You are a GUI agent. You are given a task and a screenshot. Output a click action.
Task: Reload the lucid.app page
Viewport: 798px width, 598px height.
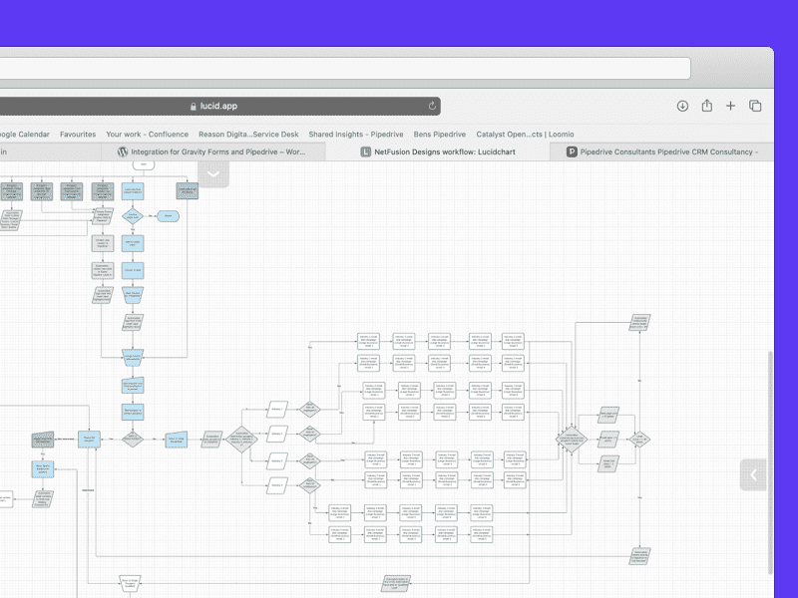(432, 106)
